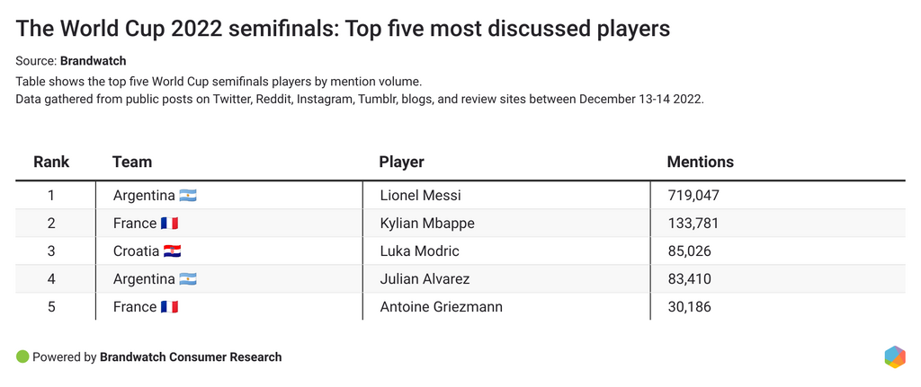Click the Luka Modric player cell
The image size is (921, 387).
pos(419,251)
